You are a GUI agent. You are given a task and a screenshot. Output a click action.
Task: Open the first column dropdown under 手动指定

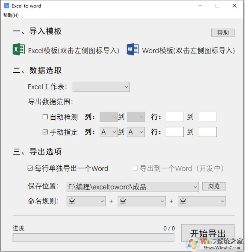pyautogui.click(x=108, y=132)
